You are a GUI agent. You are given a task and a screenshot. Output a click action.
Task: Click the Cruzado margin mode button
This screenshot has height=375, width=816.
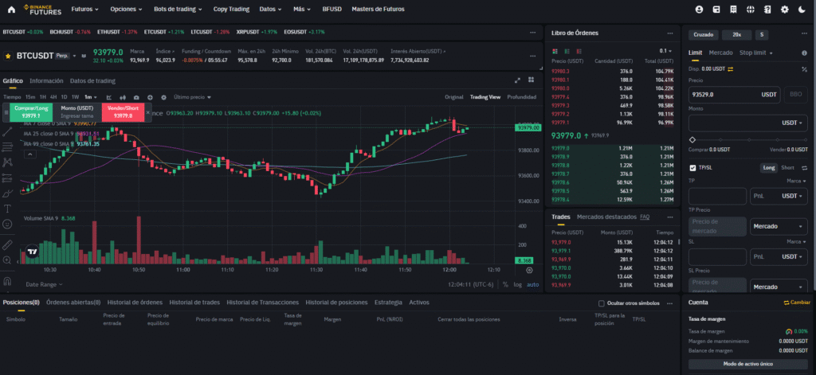pyautogui.click(x=703, y=35)
